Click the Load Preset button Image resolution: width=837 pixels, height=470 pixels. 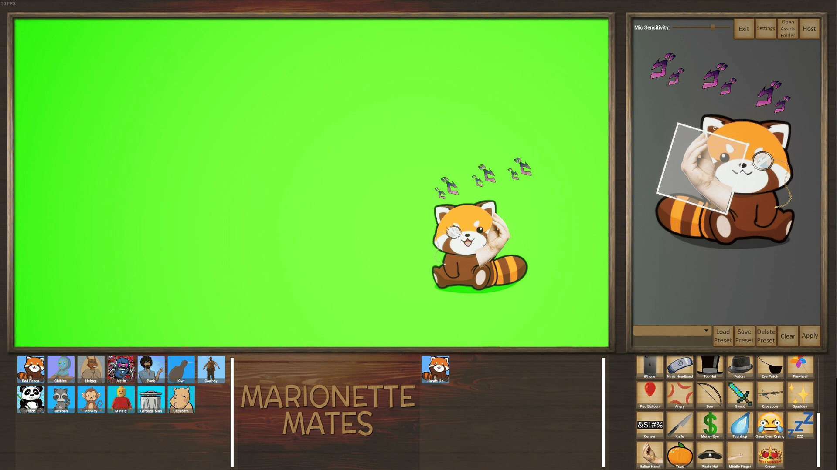click(x=723, y=336)
